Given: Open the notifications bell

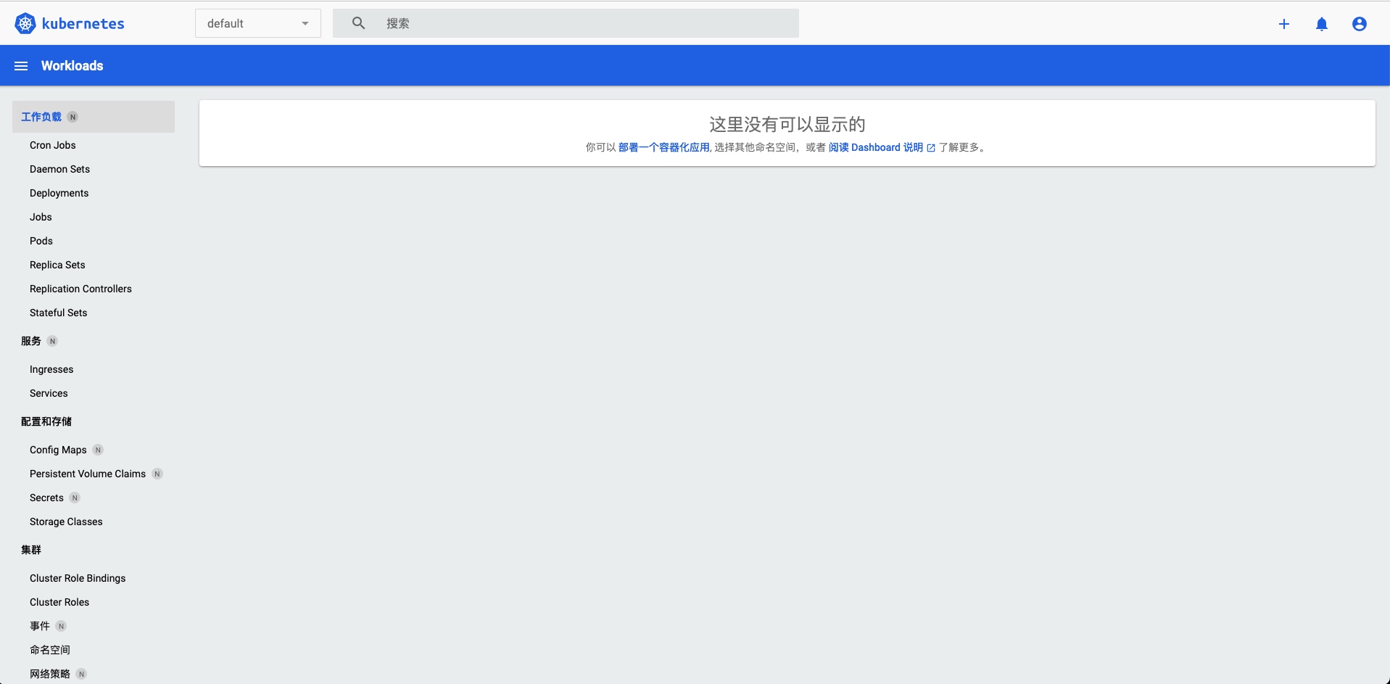Looking at the screenshot, I should [x=1321, y=24].
